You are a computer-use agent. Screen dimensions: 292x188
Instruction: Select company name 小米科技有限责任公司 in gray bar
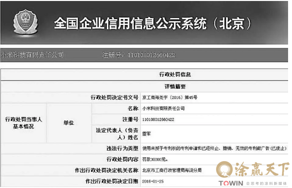(32, 55)
